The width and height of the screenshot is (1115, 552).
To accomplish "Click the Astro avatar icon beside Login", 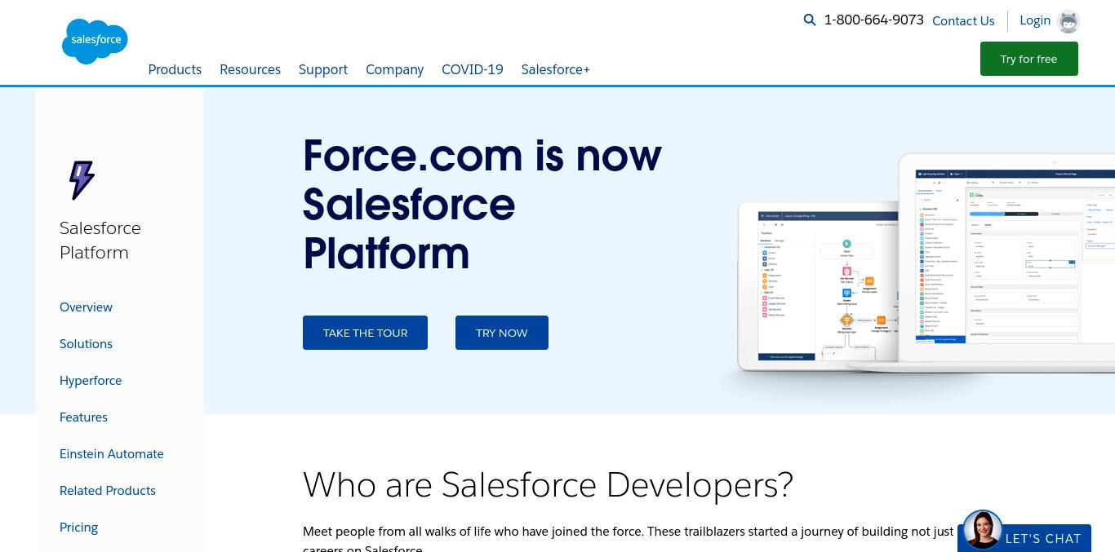I will pos(1068,21).
